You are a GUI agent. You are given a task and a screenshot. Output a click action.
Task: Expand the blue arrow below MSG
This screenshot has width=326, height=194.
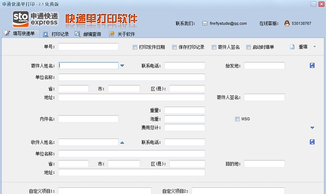pos(312,128)
